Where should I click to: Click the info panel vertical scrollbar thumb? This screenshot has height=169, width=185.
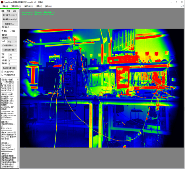18,121
